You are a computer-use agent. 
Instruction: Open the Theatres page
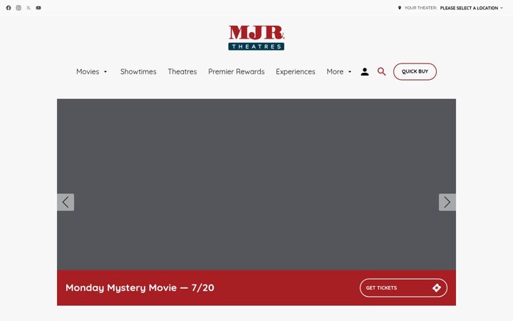click(182, 71)
